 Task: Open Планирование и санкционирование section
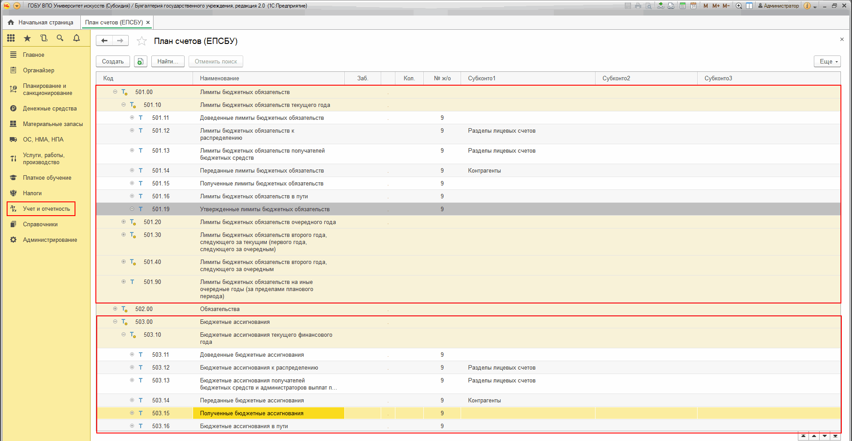[47, 89]
